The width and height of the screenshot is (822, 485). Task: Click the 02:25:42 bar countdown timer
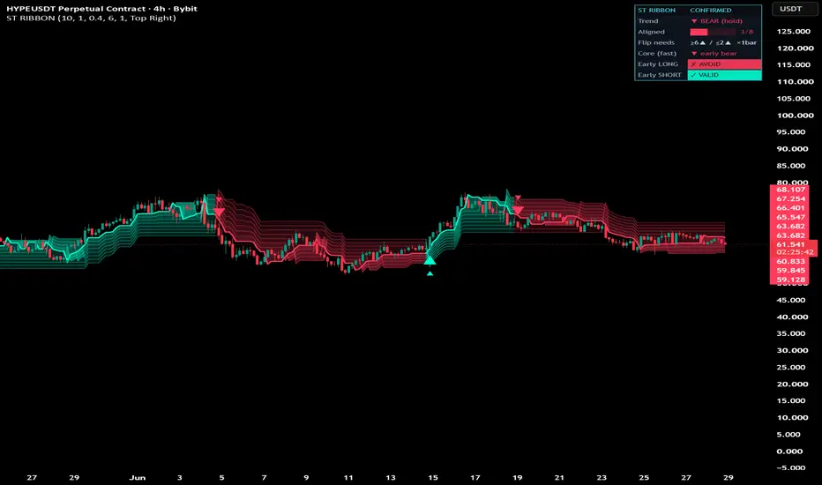tap(795, 252)
